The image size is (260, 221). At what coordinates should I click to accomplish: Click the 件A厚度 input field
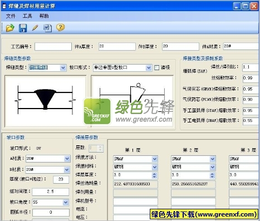(x=117, y=47)
